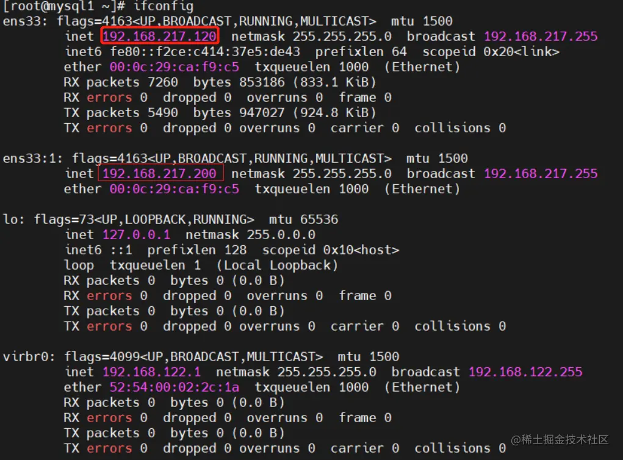
Task: Click scopeid 0x20<link> text
Action: tap(491, 52)
